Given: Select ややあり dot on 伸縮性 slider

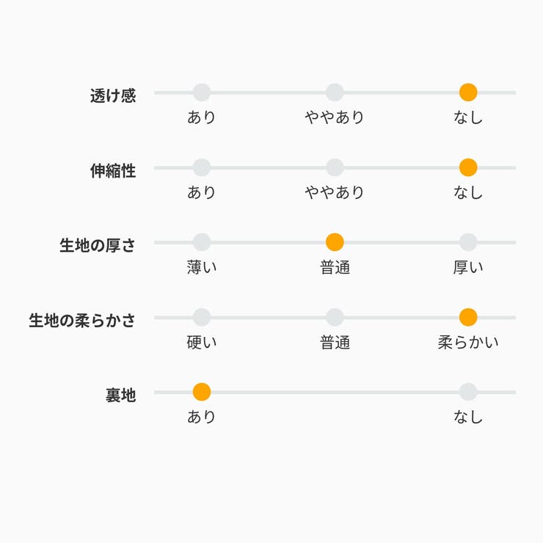Looking at the screenshot, I should pos(335,167).
